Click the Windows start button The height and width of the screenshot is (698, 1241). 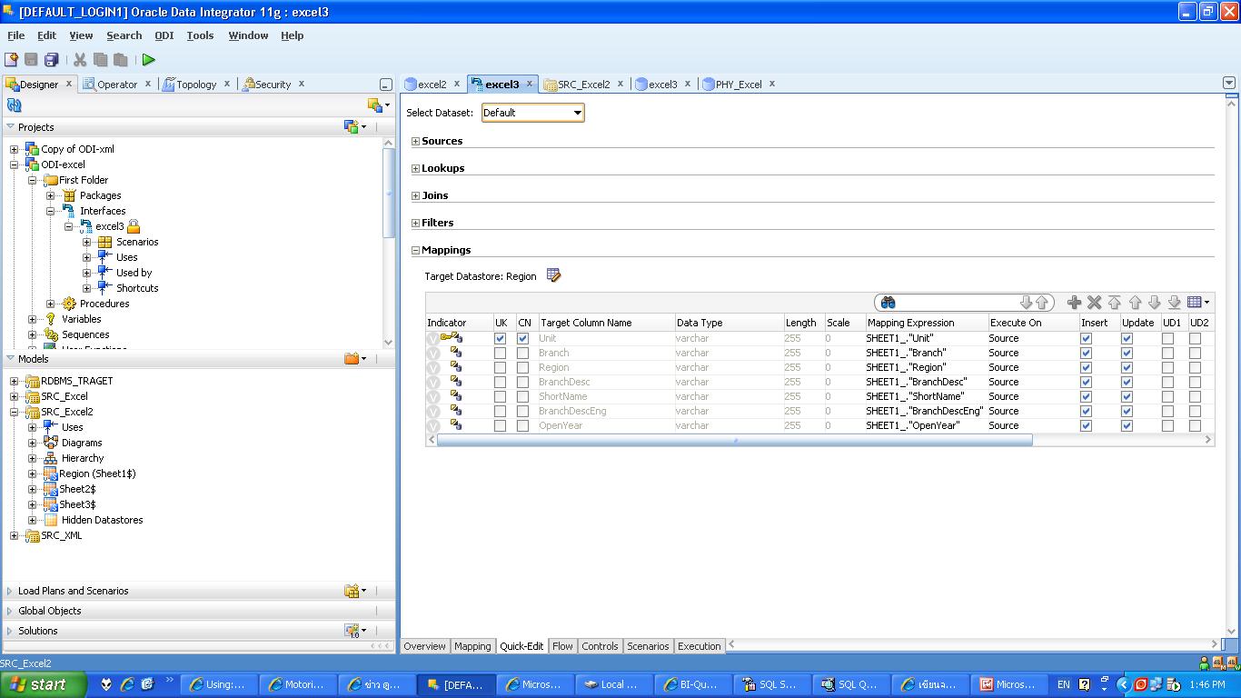[44, 684]
